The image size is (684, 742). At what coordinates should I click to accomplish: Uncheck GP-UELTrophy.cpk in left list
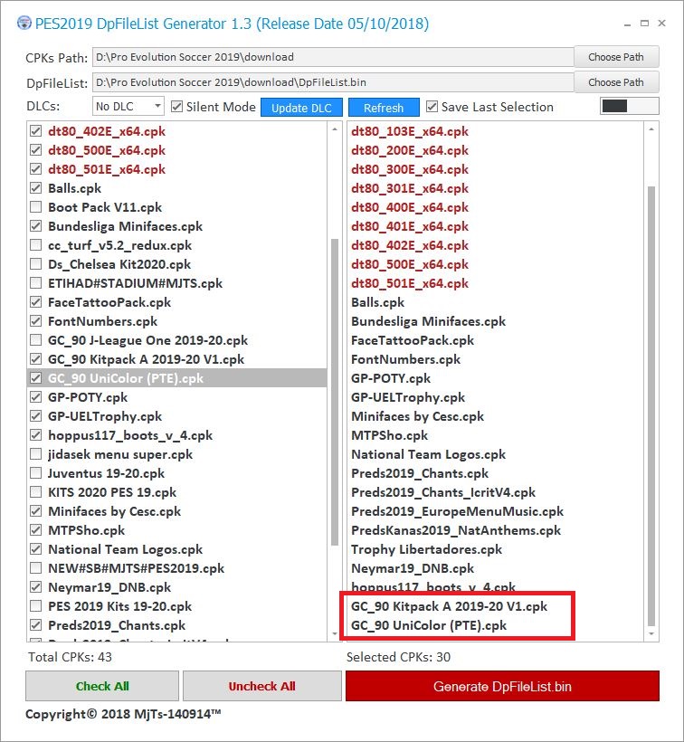(x=35, y=415)
